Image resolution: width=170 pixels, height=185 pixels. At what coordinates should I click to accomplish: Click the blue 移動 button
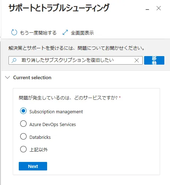(154, 60)
